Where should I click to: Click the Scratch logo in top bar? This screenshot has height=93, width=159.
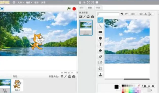[5, 2]
